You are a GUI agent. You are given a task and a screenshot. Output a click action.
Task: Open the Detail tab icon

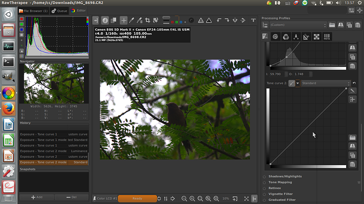[275, 37]
